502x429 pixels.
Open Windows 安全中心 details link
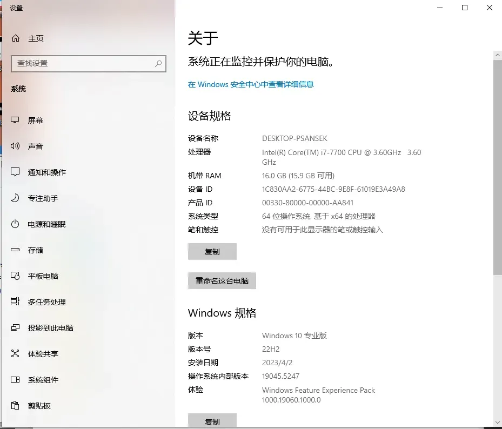pyautogui.click(x=251, y=84)
